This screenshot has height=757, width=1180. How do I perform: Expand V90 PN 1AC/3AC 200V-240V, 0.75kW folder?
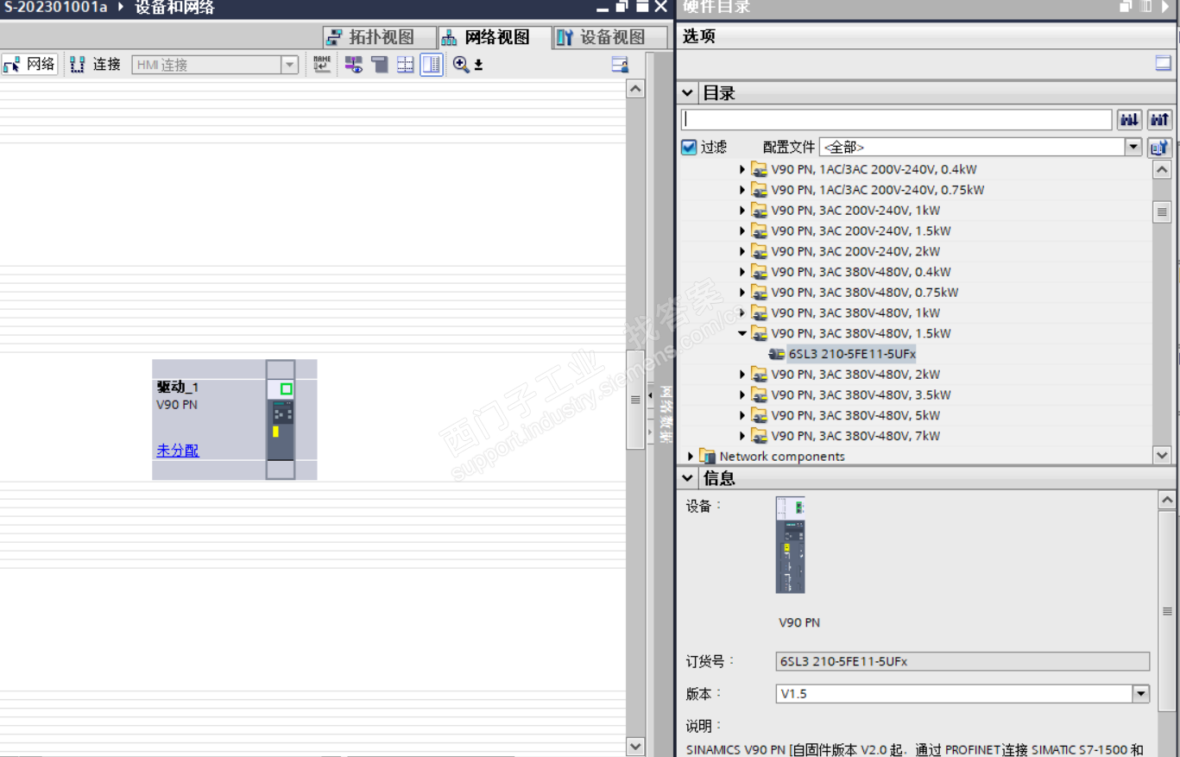coord(742,190)
